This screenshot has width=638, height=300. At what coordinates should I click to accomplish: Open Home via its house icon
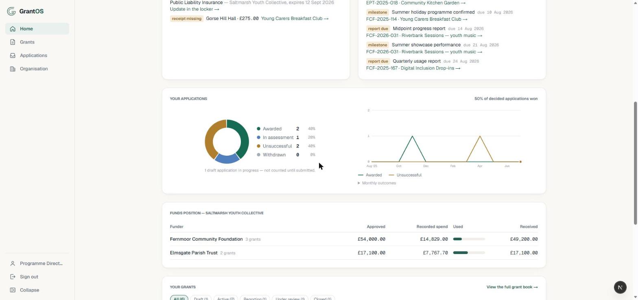[13, 29]
